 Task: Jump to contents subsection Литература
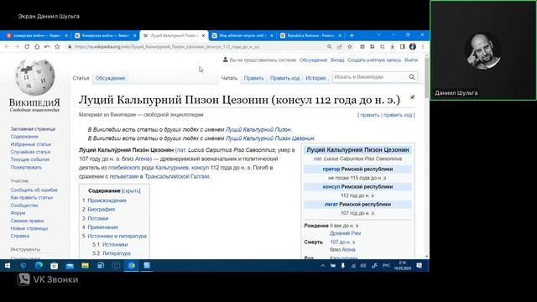point(117,253)
